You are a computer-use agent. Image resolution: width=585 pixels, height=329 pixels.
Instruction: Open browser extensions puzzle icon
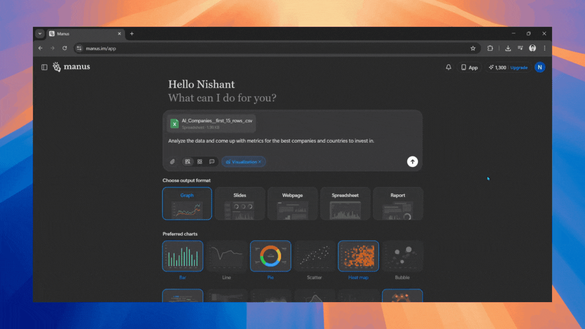tap(490, 48)
